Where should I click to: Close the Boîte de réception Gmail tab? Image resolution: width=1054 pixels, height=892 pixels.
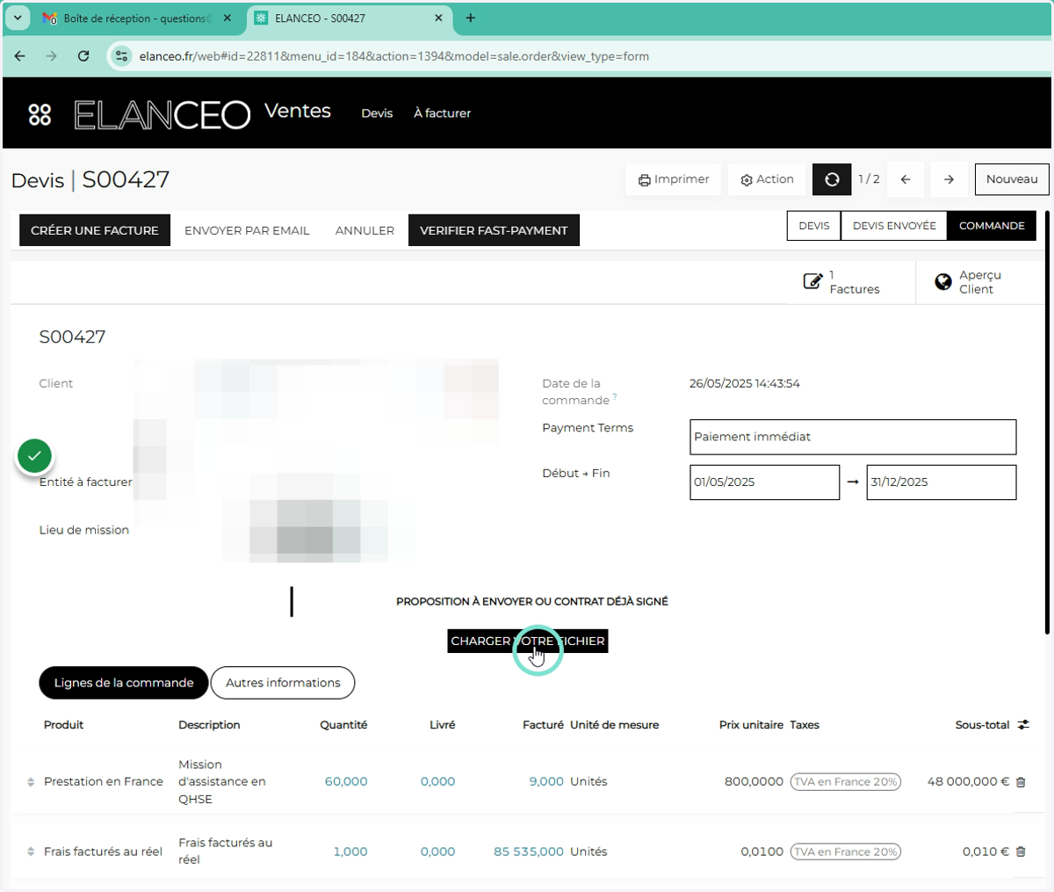coord(228,18)
